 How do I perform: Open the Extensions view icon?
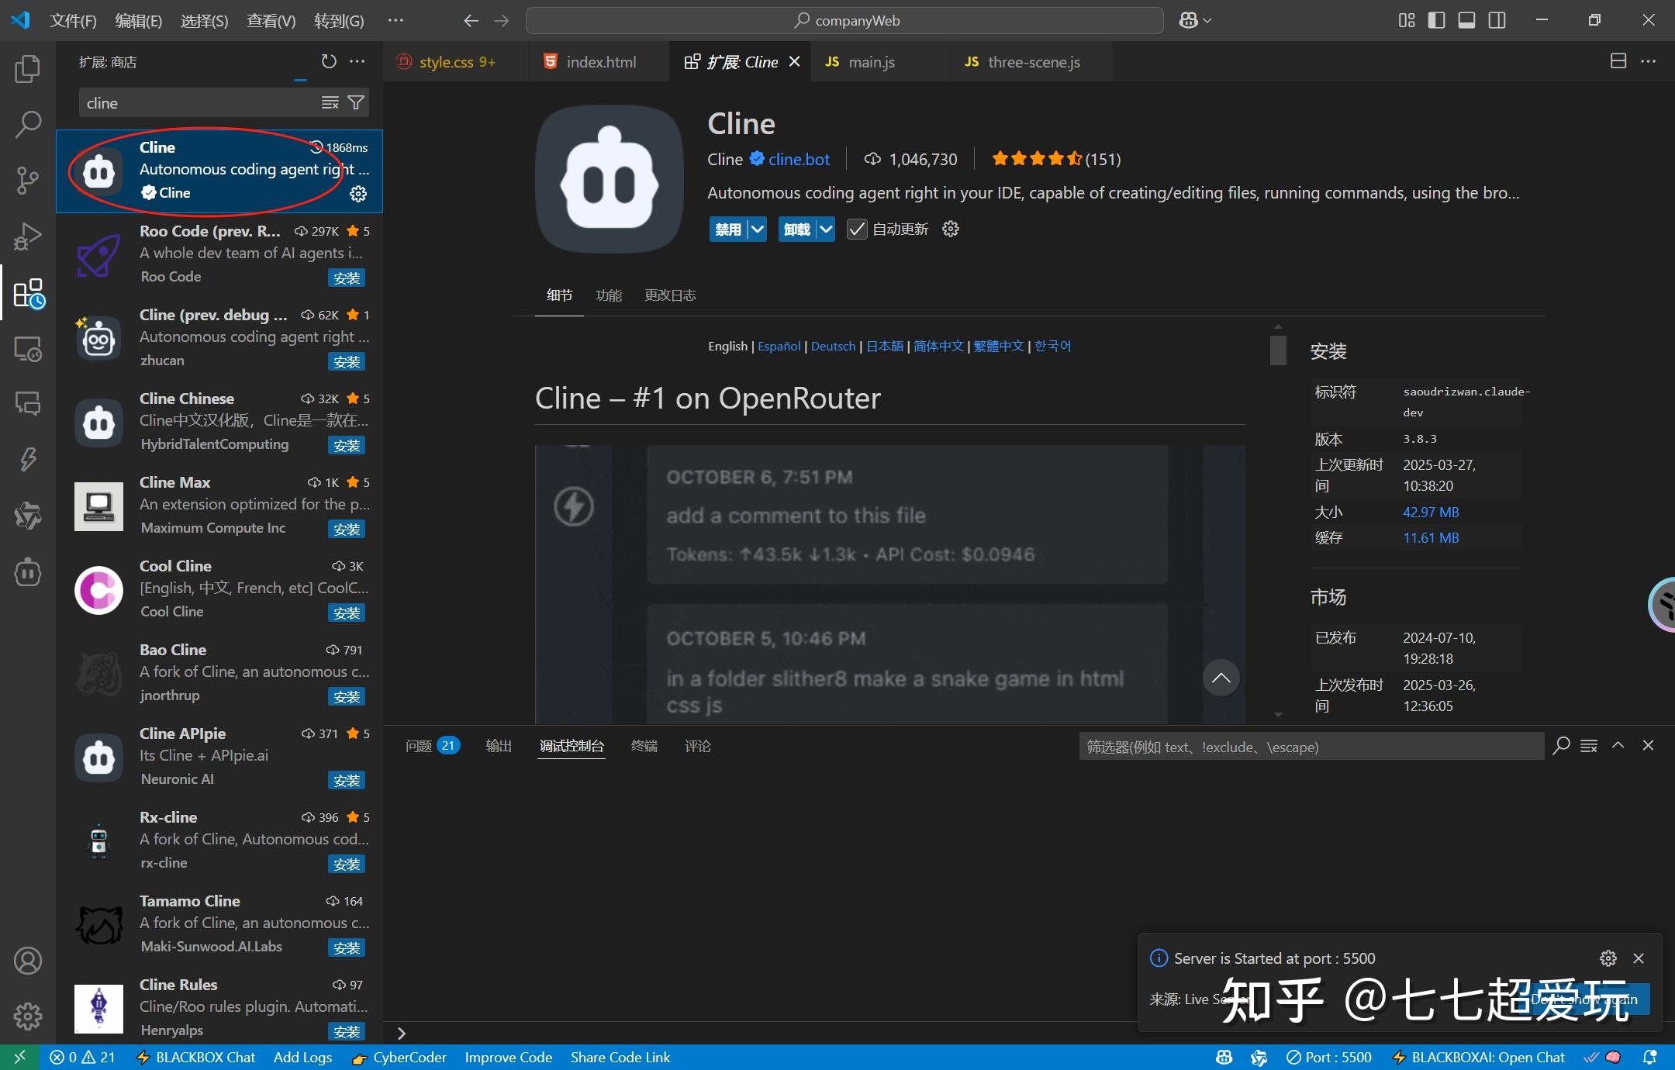coord(29,293)
